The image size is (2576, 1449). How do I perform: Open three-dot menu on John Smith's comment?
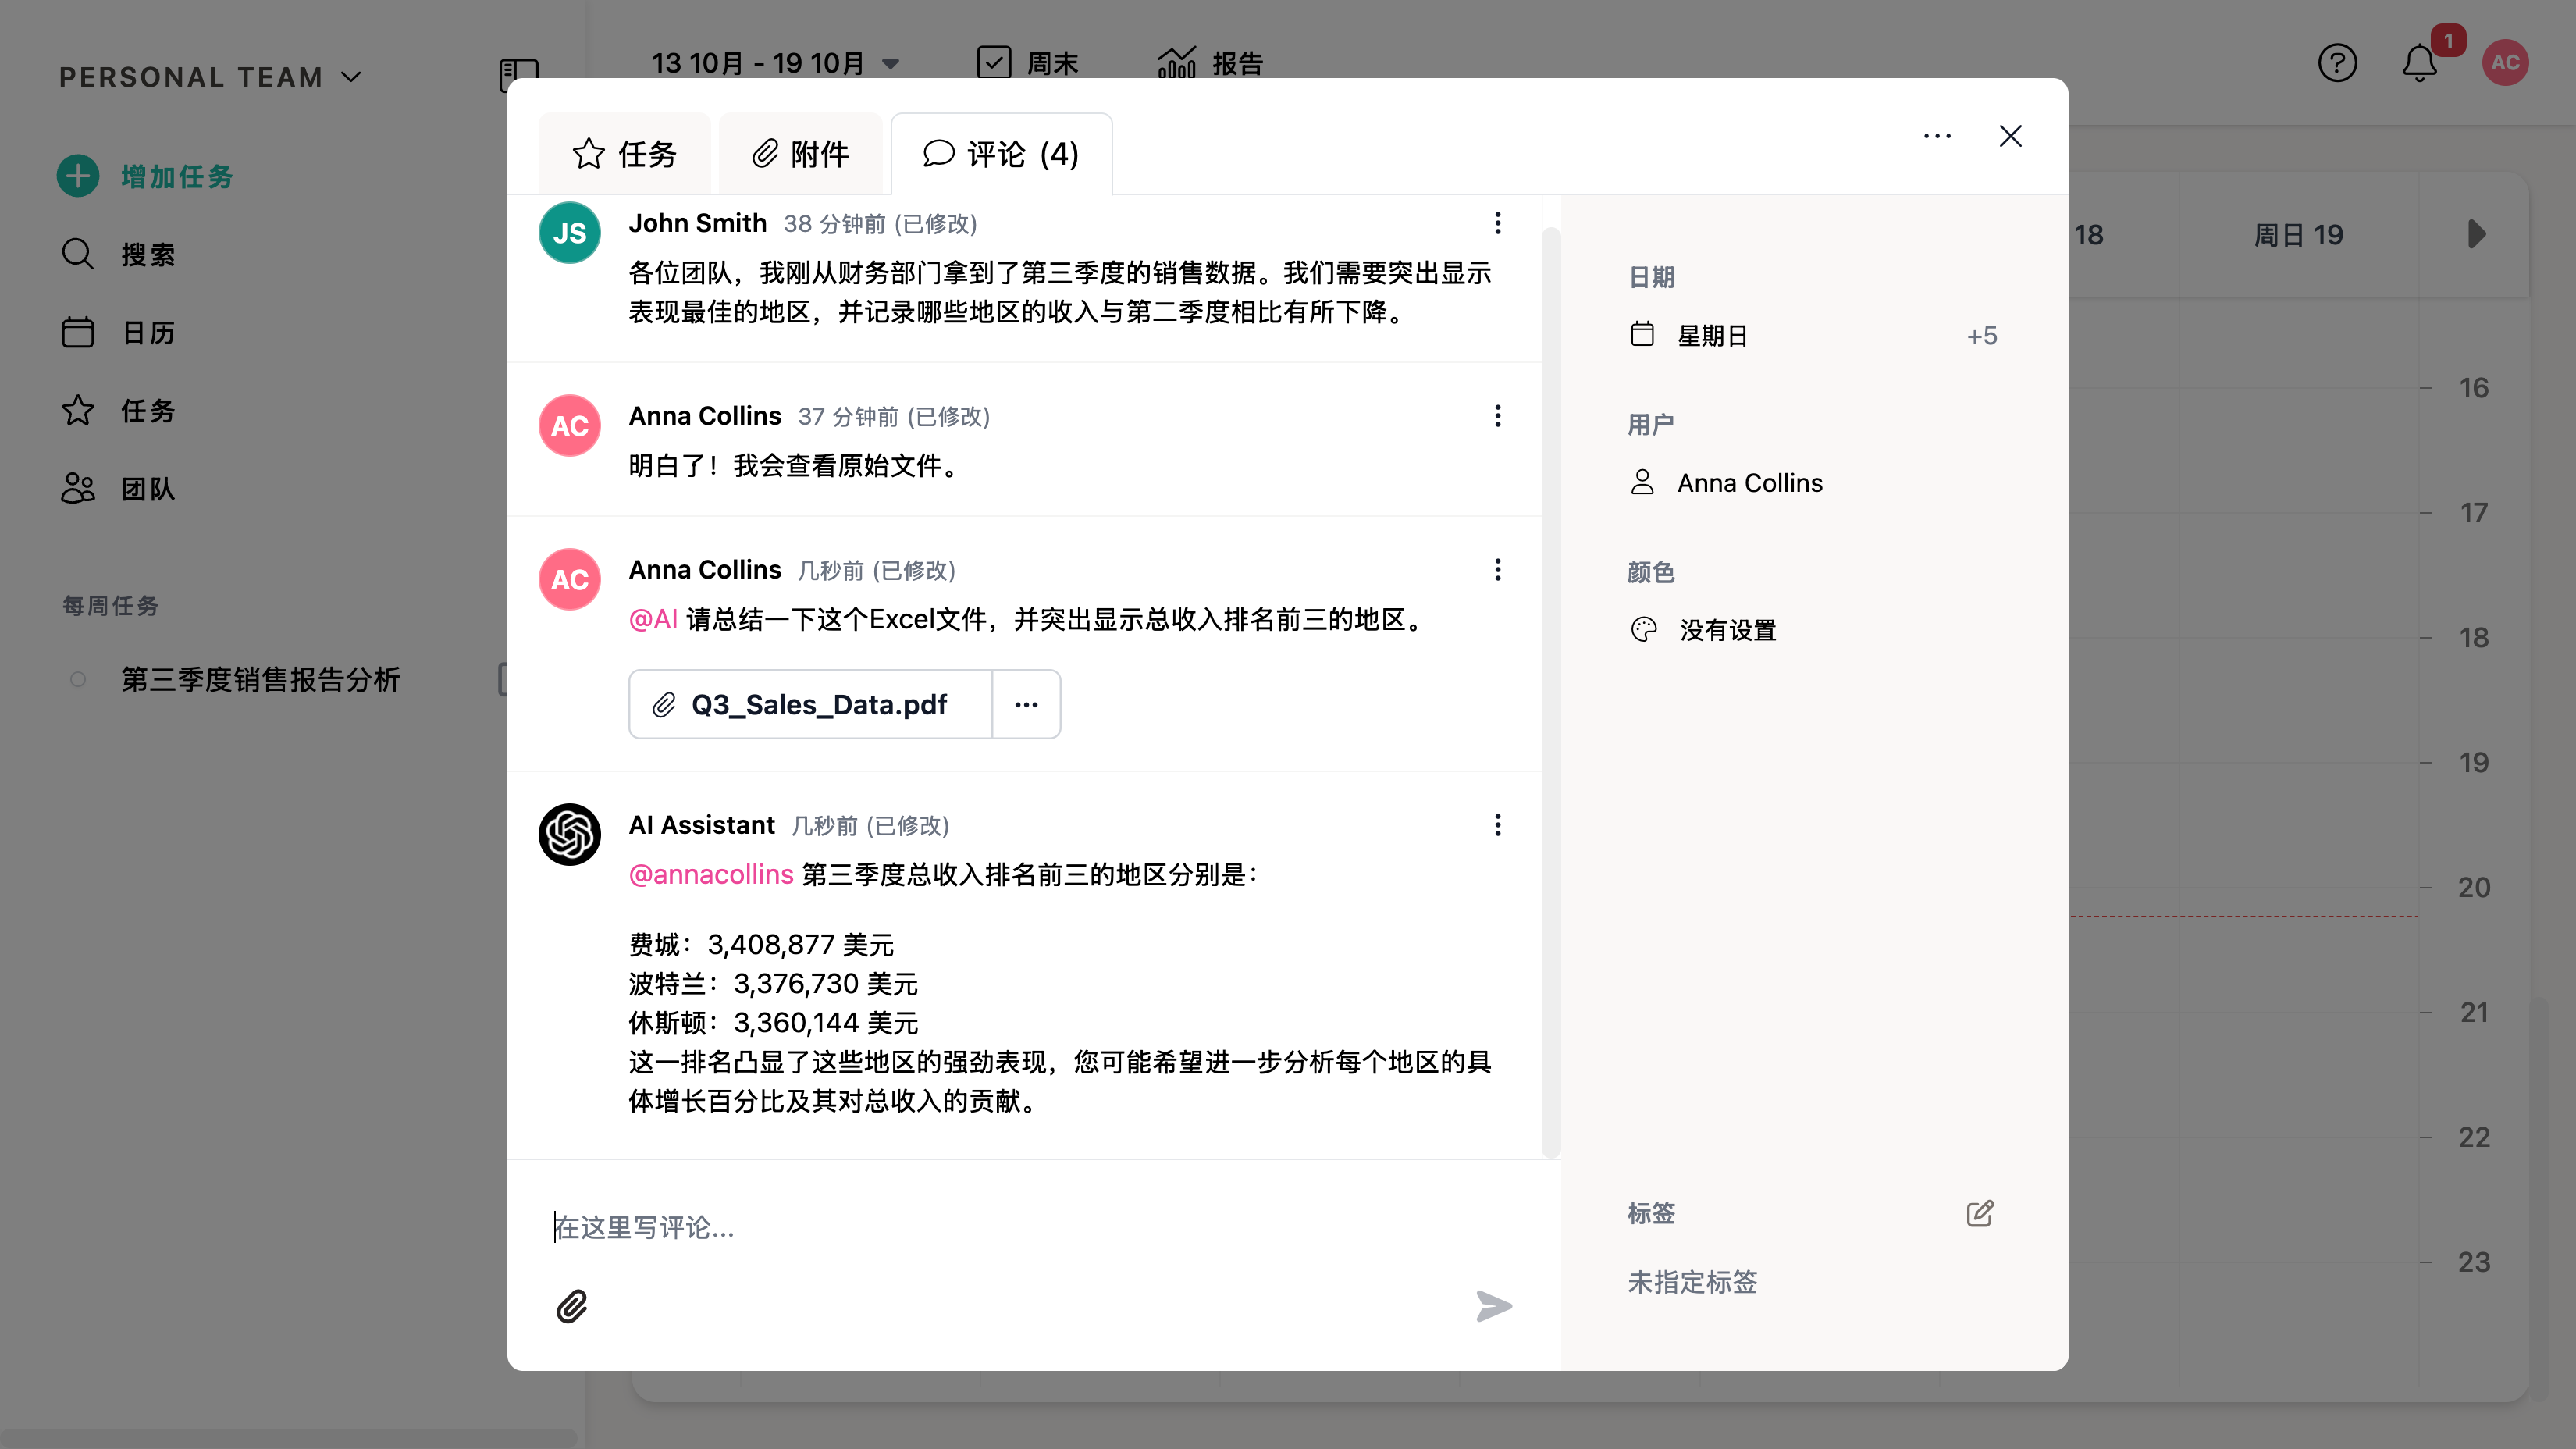pyautogui.click(x=1497, y=223)
